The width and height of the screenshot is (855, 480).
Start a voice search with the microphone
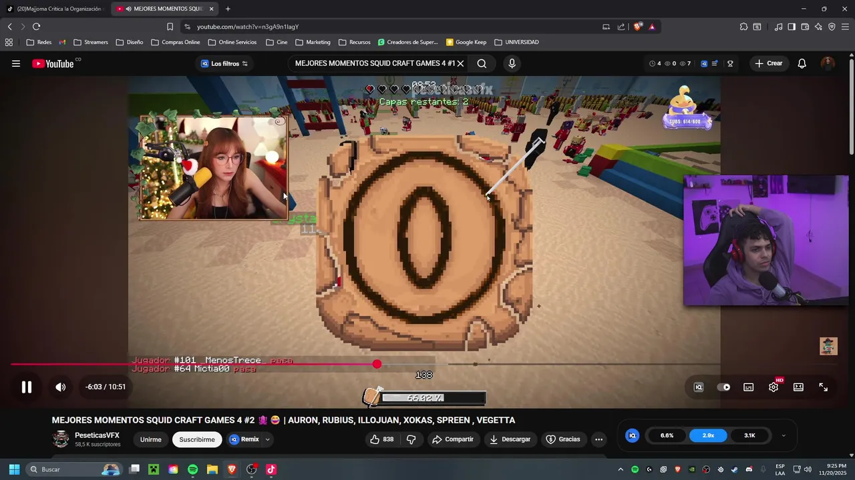512,63
